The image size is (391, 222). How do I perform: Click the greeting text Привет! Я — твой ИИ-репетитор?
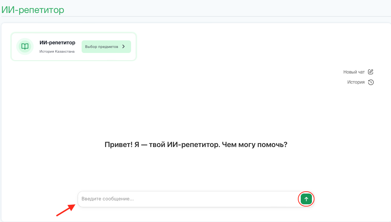pyautogui.click(x=162, y=145)
